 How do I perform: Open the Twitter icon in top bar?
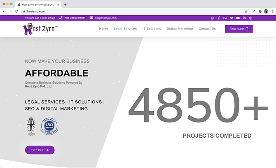pyautogui.click(x=232, y=18)
